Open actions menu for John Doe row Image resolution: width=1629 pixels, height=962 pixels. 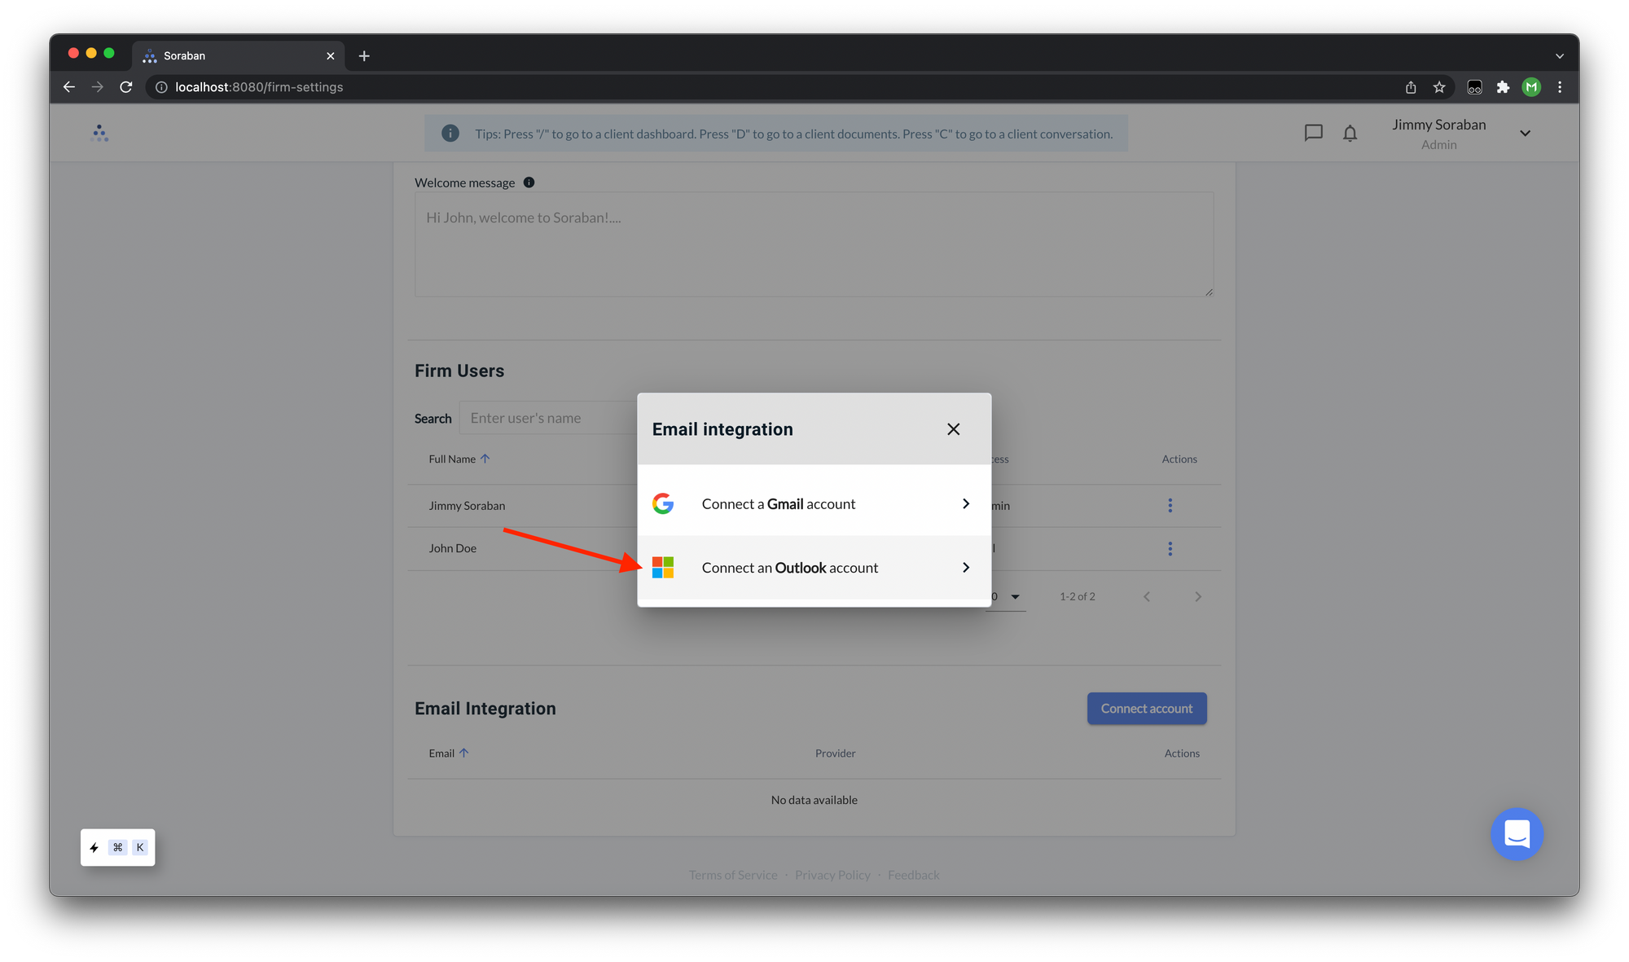pyautogui.click(x=1170, y=549)
